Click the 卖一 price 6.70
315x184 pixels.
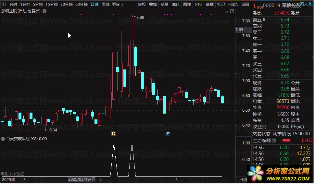click(x=285, y=44)
